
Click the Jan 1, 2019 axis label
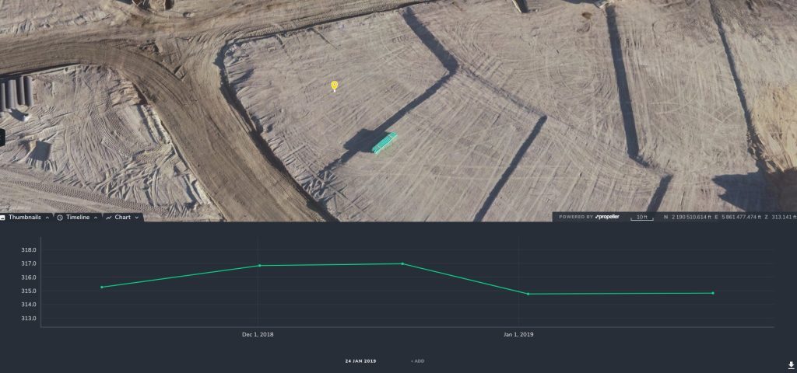coord(518,335)
